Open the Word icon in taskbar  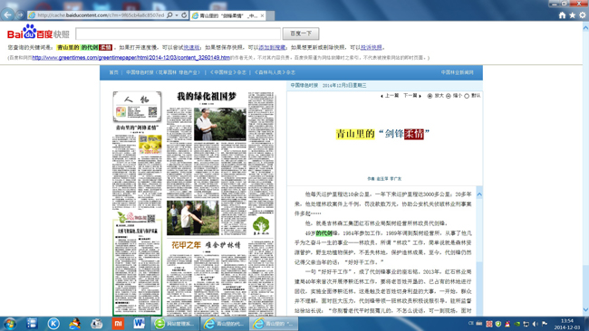tap(140, 324)
